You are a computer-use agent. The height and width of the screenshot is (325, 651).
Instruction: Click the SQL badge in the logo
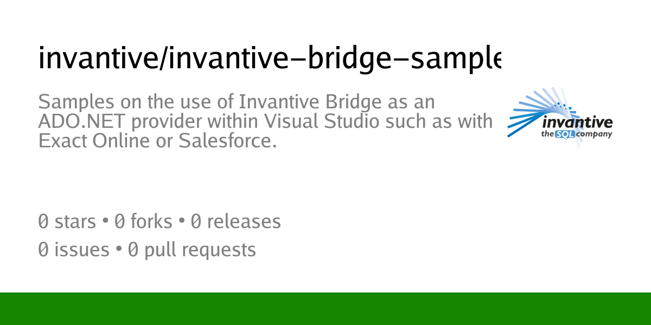click(565, 133)
